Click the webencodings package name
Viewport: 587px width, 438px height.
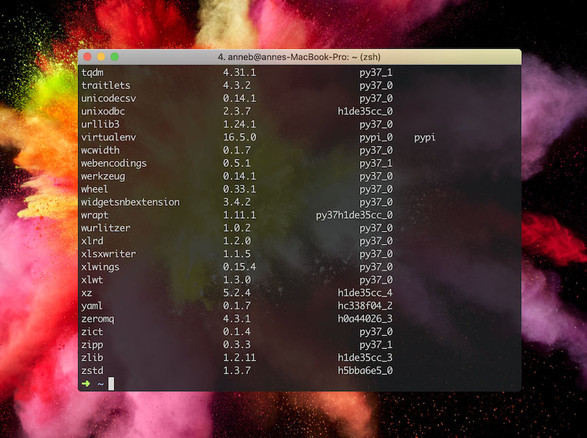click(113, 164)
